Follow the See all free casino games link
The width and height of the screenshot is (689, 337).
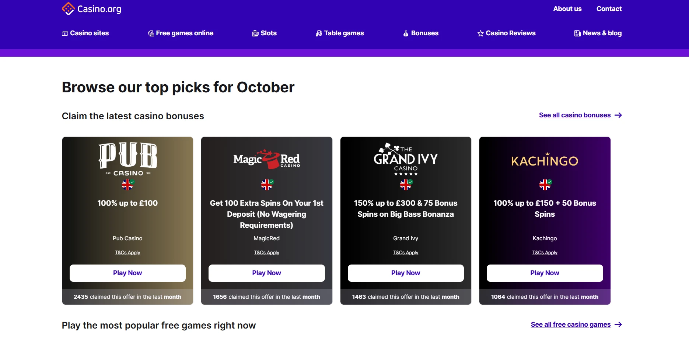(570, 324)
